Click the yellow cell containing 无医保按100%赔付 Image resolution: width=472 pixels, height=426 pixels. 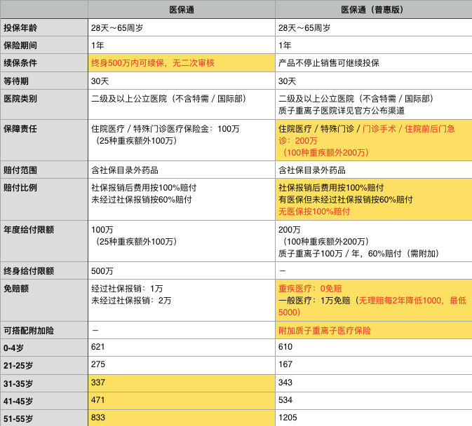click(x=373, y=200)
